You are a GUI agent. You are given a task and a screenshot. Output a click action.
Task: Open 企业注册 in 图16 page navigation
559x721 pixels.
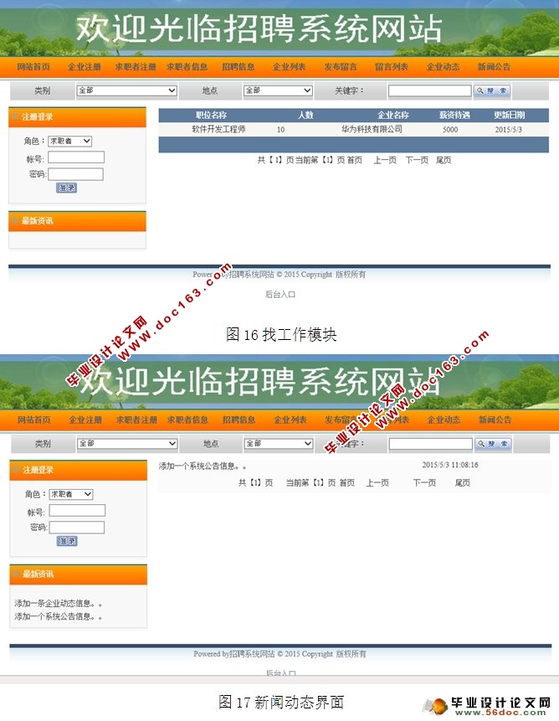pos(84,67)
